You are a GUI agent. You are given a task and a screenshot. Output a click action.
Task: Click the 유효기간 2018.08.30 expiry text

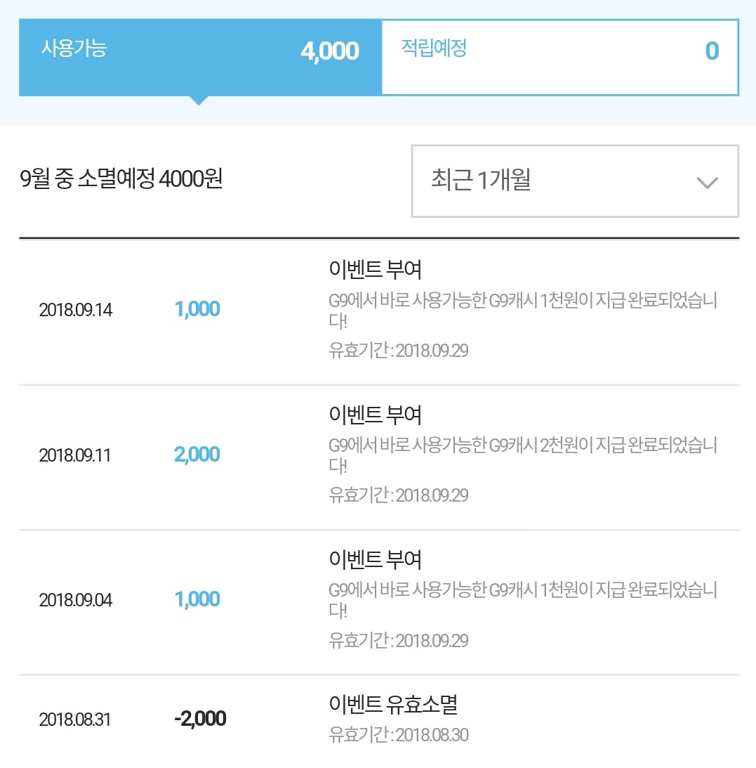coord(398,736)
